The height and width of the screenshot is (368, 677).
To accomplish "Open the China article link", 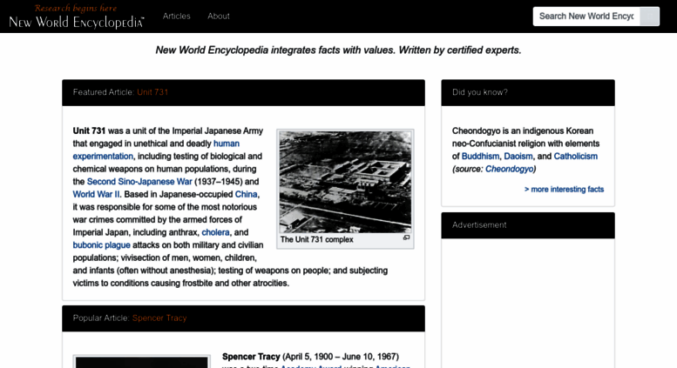I will coord(246,194).
